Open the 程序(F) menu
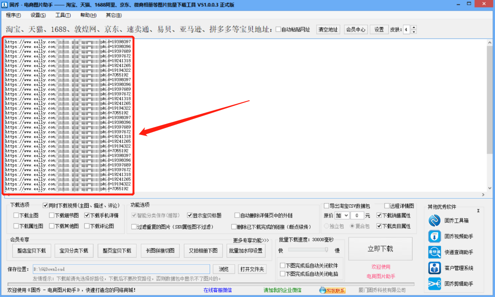This screenshot has width=495, height=297. [x=13, y=15]
